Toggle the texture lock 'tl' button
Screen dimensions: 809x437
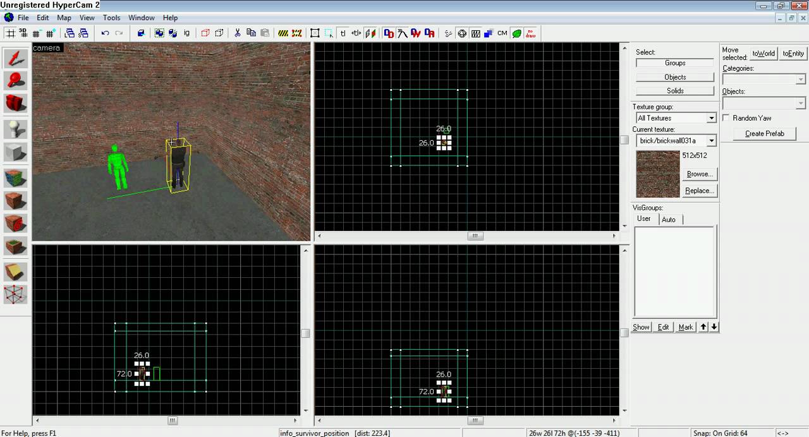point(343,33)
